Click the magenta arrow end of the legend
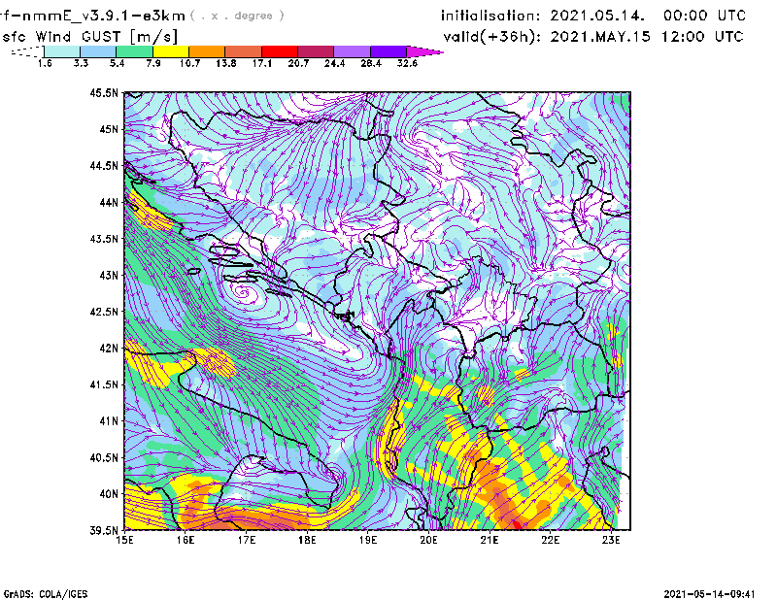 click(424, 51)
